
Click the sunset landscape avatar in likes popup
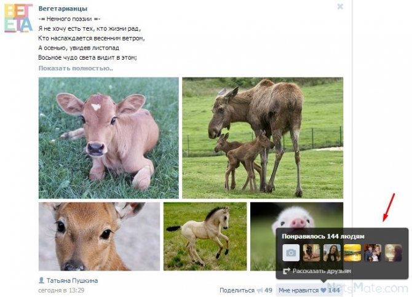[x=352, y=253]
